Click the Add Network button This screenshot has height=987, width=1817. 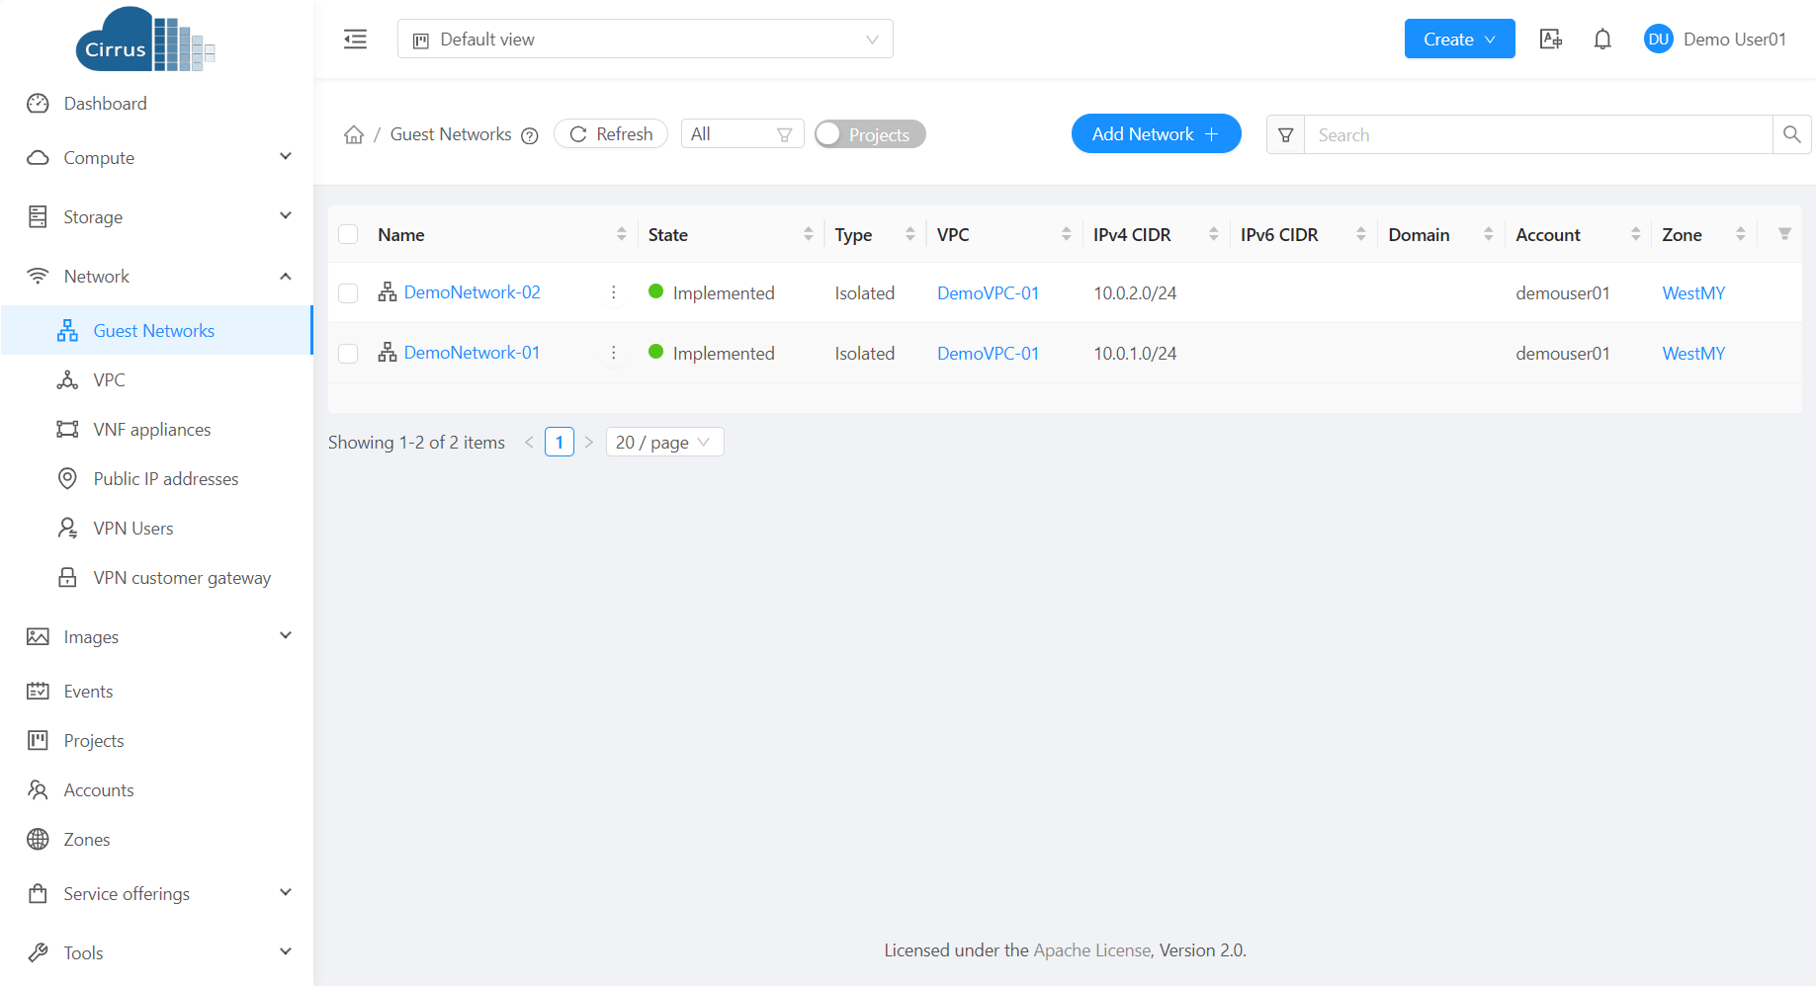(1155, 134)
